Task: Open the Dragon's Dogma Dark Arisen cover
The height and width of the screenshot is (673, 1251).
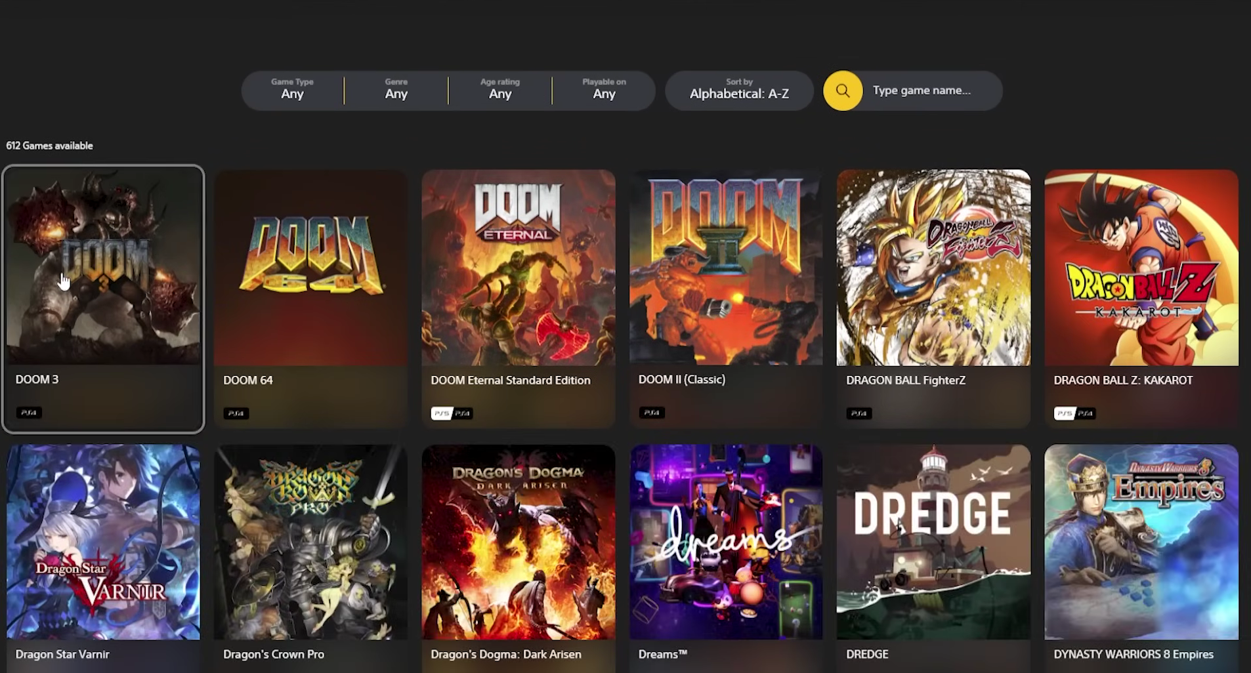Action: tap(519, 542)
